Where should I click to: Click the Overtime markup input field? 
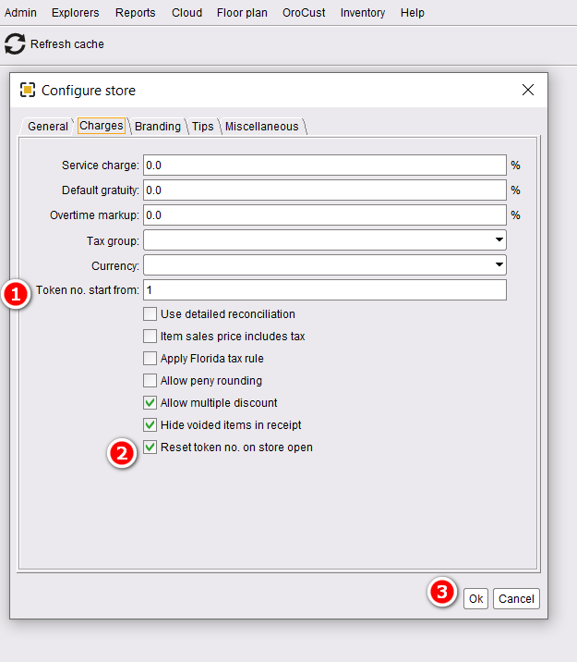(325, 215)
